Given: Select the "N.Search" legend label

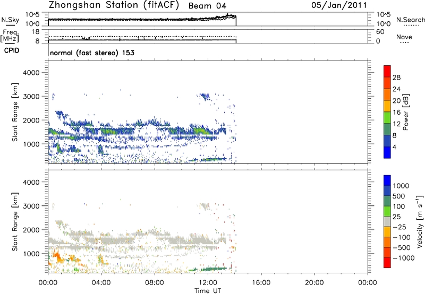Looking at the screenshot, I should pyautogui.click(x=410, y=20).
